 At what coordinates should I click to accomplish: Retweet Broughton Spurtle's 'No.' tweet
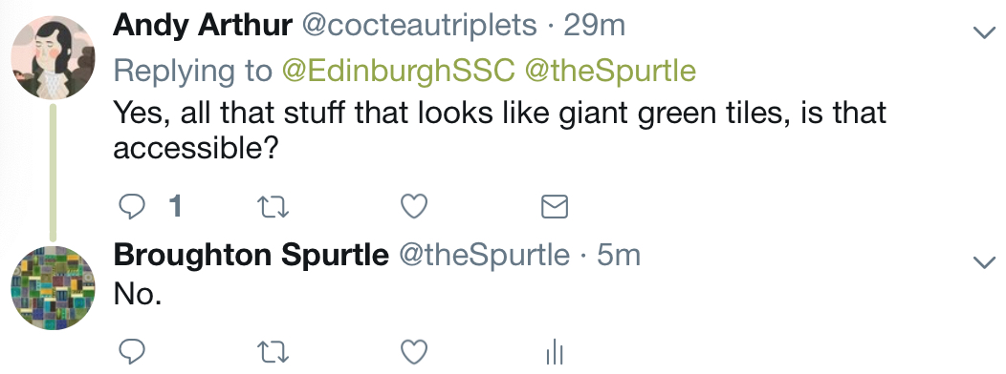(273, 352)
